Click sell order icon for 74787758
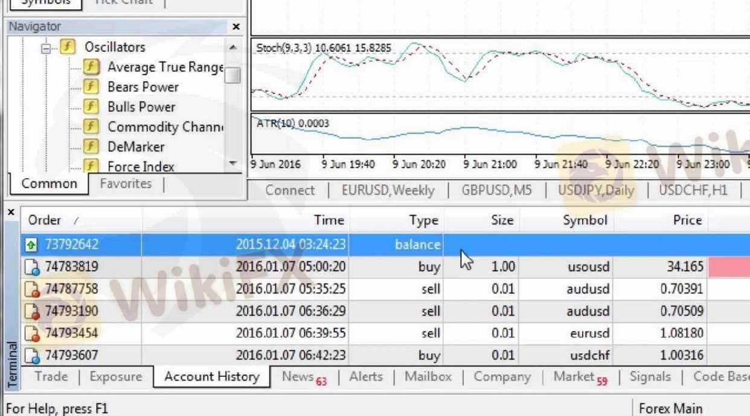Viewport: 750px width, 416px height. point(31,289)
